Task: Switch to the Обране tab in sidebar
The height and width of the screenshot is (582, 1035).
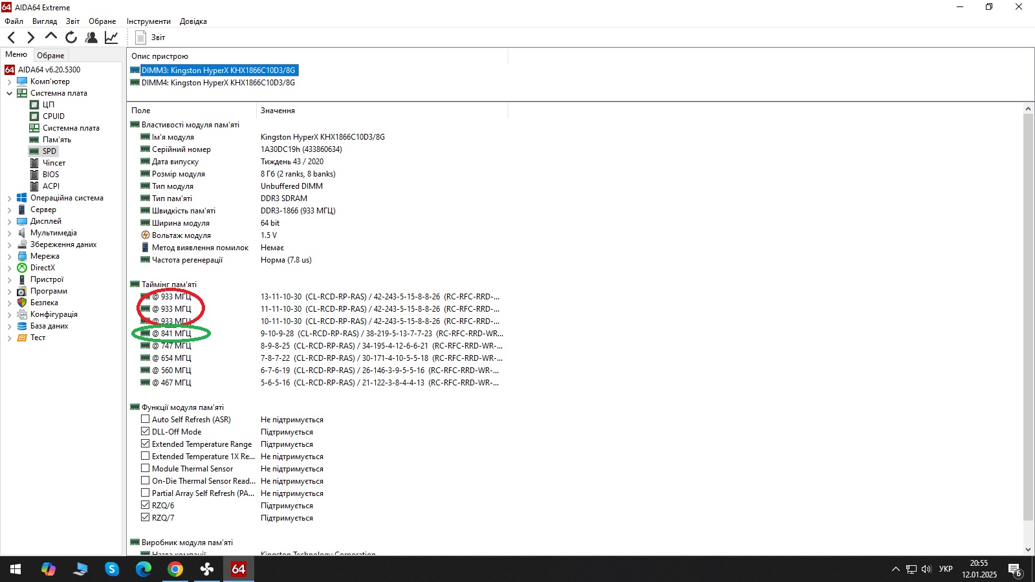Action: click(x=50, y=56)
